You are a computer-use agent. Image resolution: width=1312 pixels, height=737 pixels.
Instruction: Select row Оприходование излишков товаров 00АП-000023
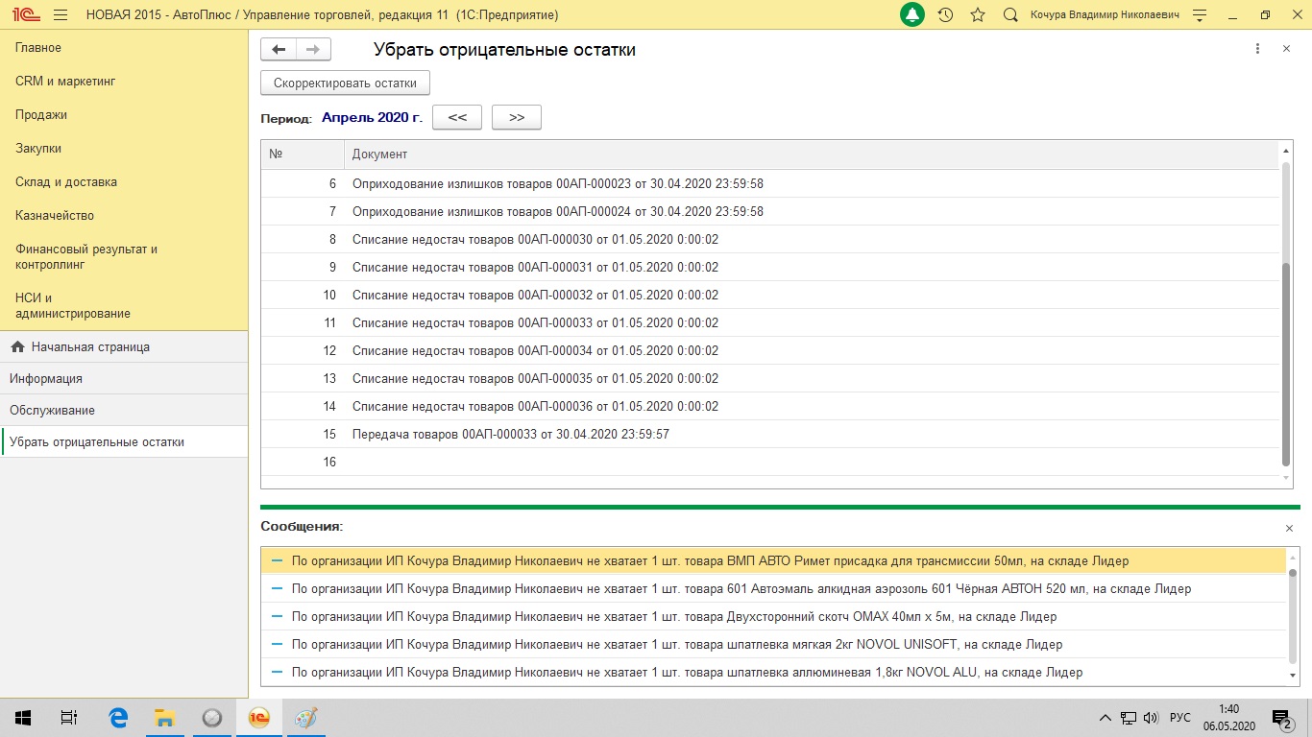(x=770, y=183)
